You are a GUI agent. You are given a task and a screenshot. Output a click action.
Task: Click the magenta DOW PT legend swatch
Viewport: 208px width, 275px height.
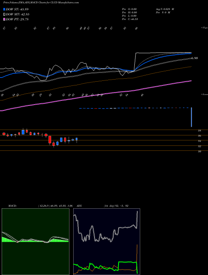coord(4,19)
